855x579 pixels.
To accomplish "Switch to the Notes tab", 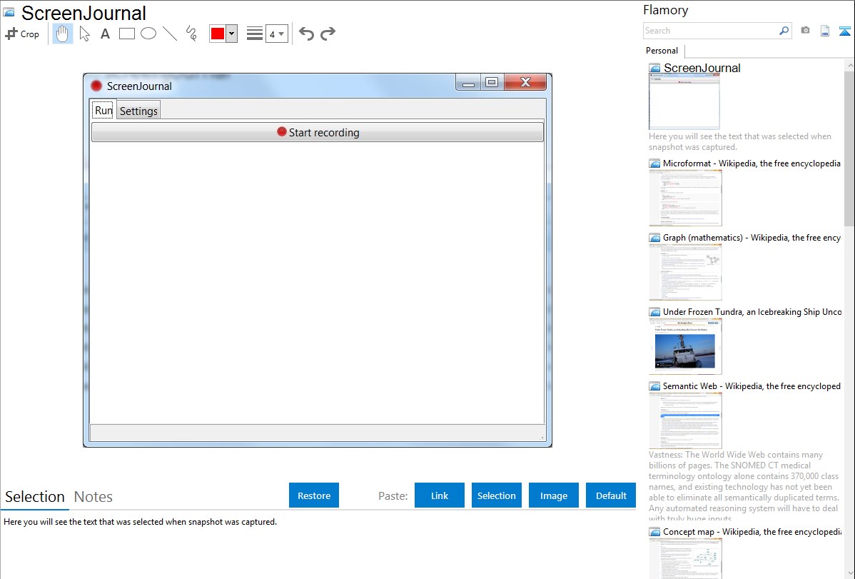I will click(93, 497).
